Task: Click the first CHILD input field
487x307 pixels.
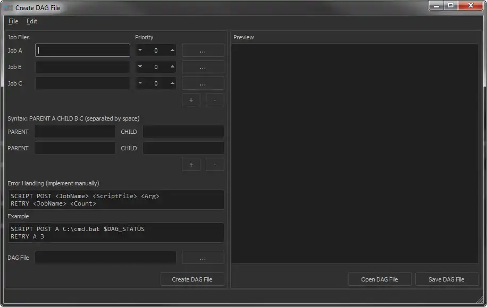Action: click(x=183, y=132)
